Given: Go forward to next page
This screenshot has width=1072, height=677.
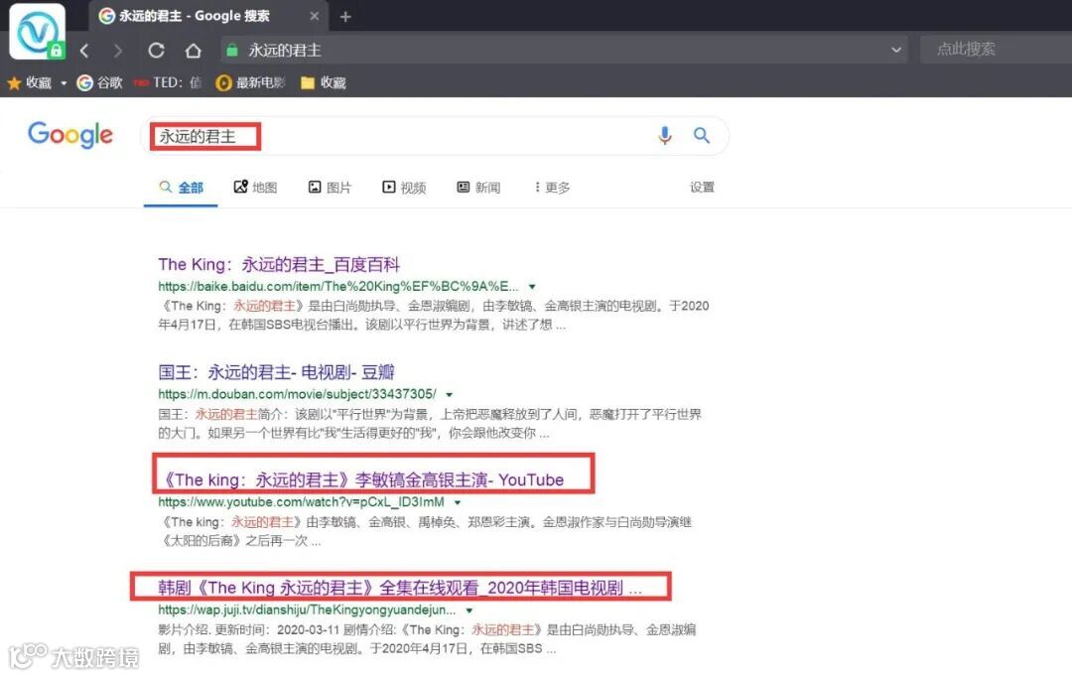Looking at the screenshot, I should (x=117, y=51).
